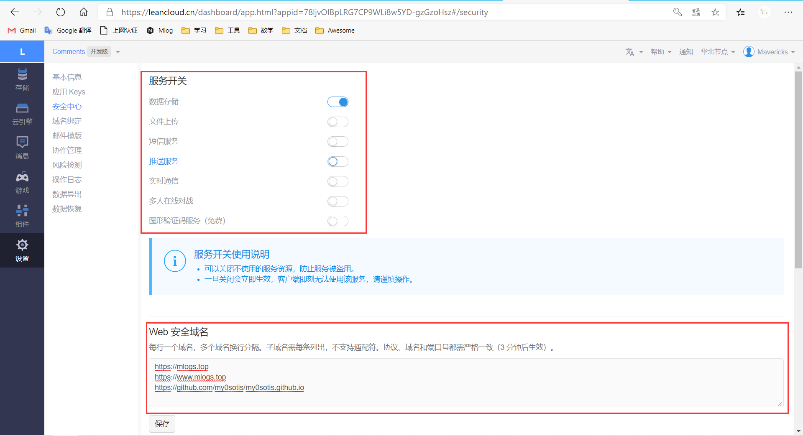Open Mlog bookmark
Screen dimensions: 803x436
click(160, 31)
